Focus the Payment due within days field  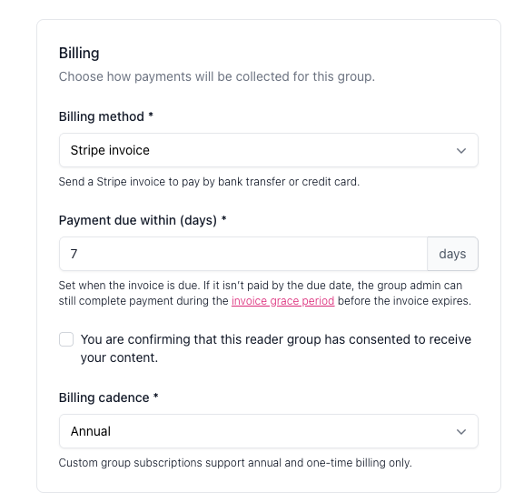coord(243,254)
